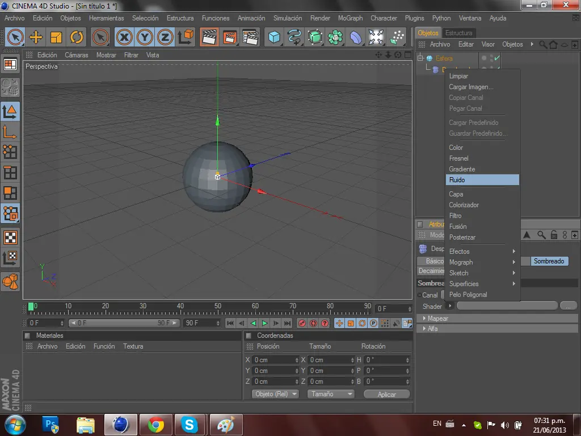Click the coordinate system toggle icon
581x436 pixels.
186,37
